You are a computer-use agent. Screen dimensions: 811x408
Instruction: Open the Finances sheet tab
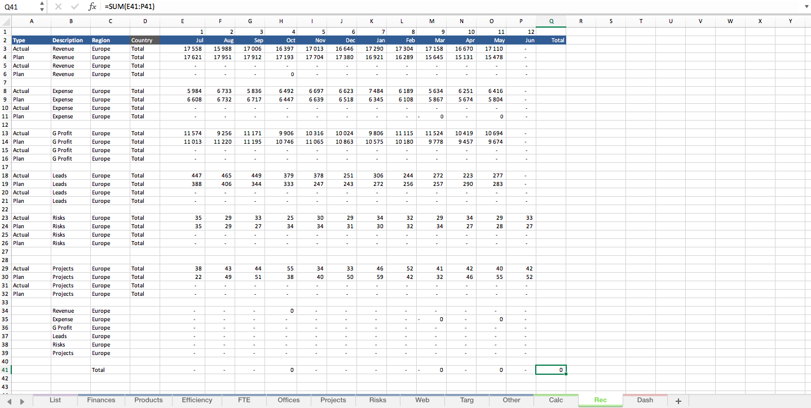pos(101,400)
